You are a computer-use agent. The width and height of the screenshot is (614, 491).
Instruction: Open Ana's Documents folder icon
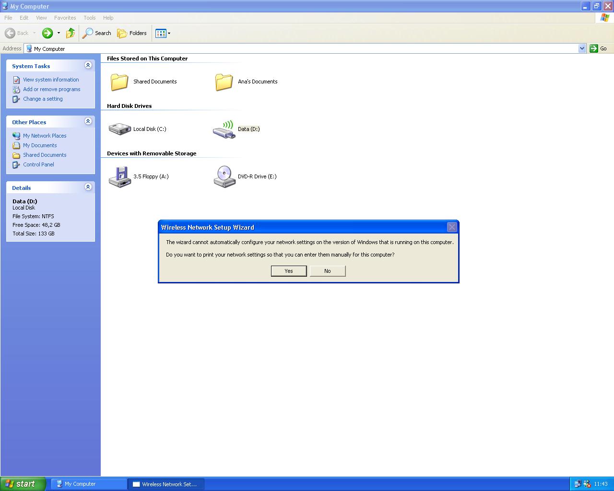click(224, 82)
